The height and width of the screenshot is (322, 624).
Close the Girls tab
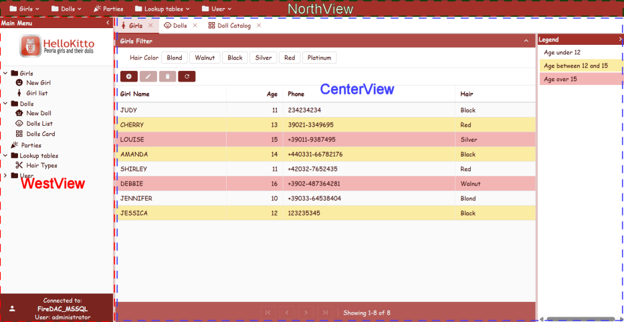150,25
